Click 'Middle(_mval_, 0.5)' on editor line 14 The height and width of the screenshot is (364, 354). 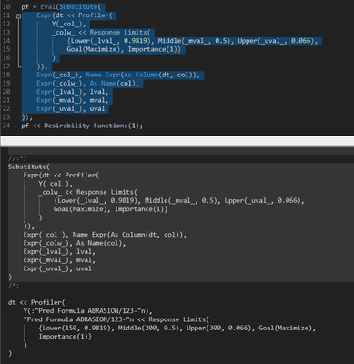(194, 41)
